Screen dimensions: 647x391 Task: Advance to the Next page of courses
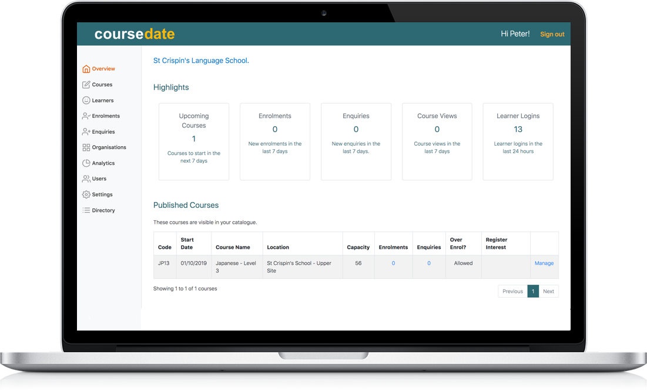click(x=548, y=291)
